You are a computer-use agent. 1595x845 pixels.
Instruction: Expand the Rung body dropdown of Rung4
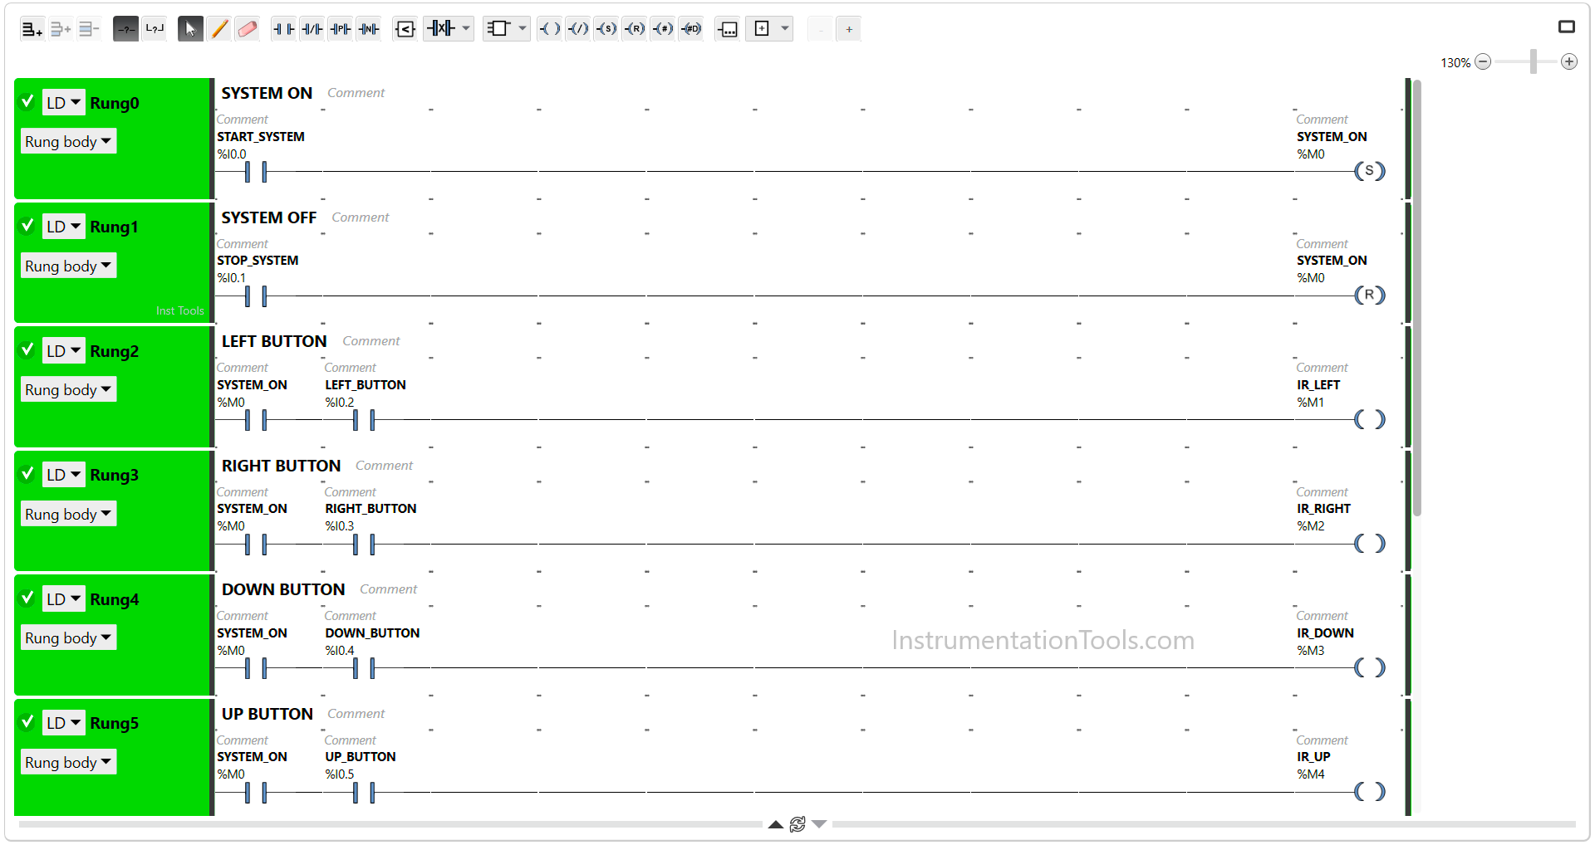click(x=68, y=637)
